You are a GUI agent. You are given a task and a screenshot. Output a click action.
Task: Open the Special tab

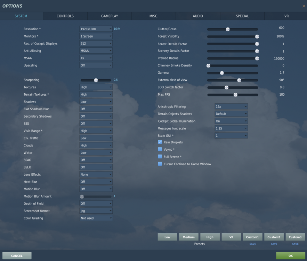242,16
